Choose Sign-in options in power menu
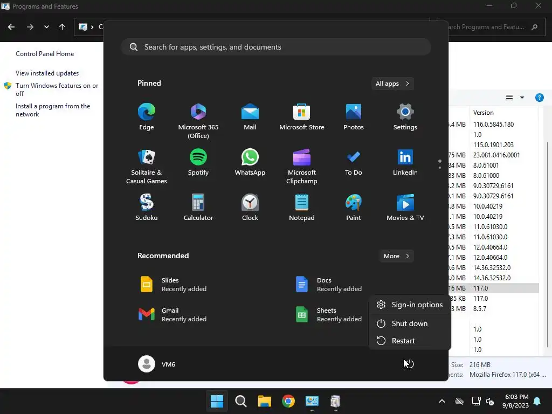The height and width of the screenshot is (414, 552). (410, 305)
